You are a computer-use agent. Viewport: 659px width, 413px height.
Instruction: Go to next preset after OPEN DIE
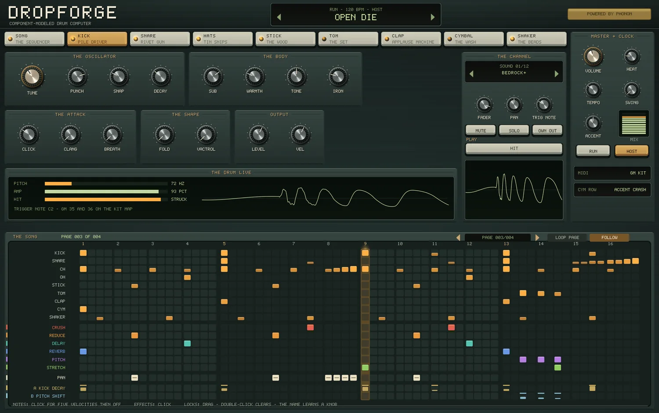coord(433,17)
